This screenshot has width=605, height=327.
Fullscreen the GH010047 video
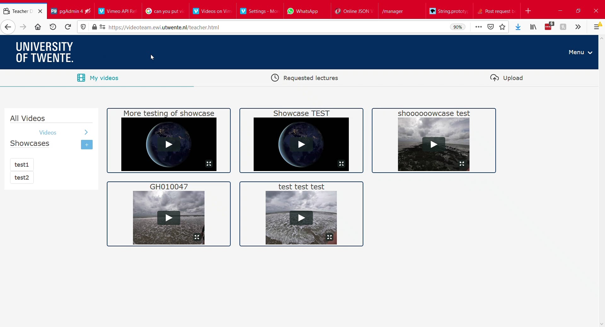click(x=197, y=237)
